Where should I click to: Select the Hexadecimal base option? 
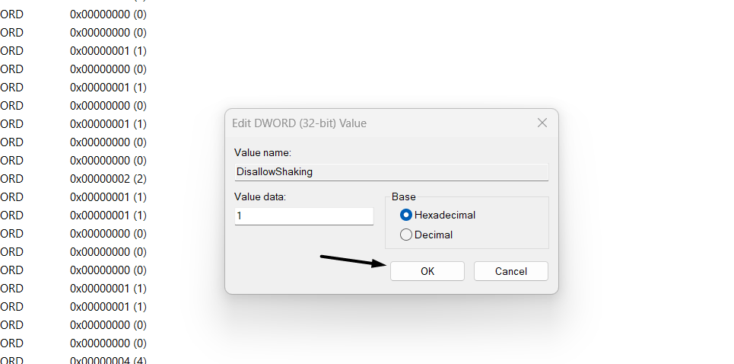406,216
